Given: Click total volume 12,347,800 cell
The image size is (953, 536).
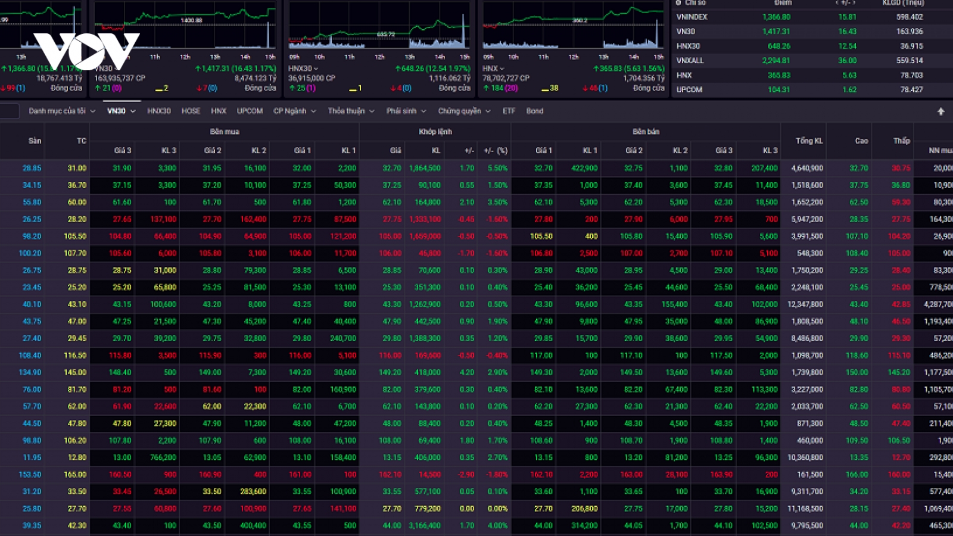Looking at the screenshot, I should click(x=805, y=304).
